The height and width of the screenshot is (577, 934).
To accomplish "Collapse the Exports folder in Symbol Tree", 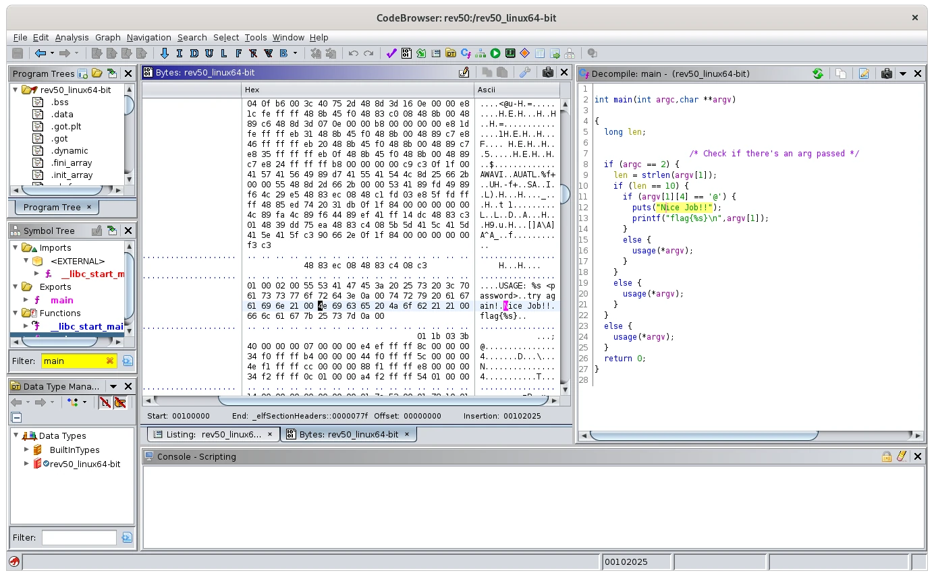I will coord(15,287).
